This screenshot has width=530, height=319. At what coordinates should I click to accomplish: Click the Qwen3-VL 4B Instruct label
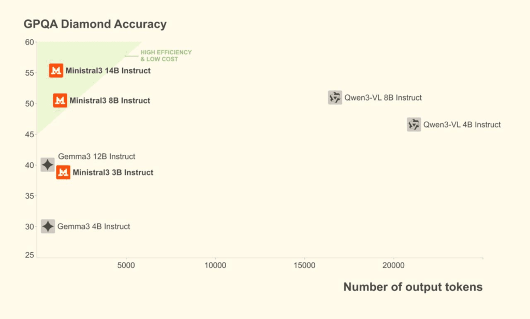tap(462, 124)
